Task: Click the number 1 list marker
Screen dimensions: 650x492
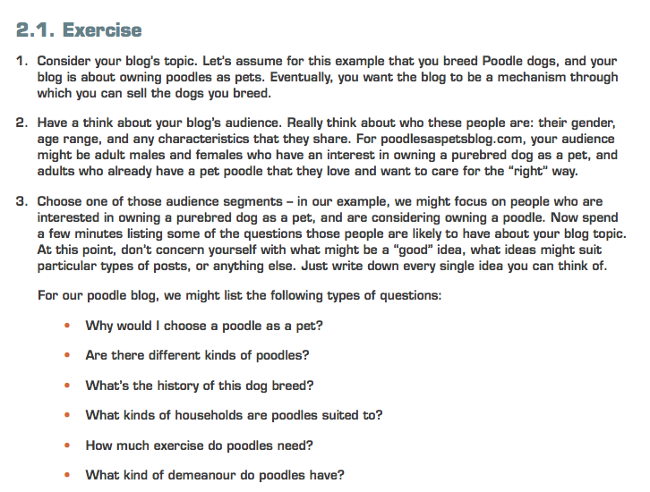Action: point(21,62)
